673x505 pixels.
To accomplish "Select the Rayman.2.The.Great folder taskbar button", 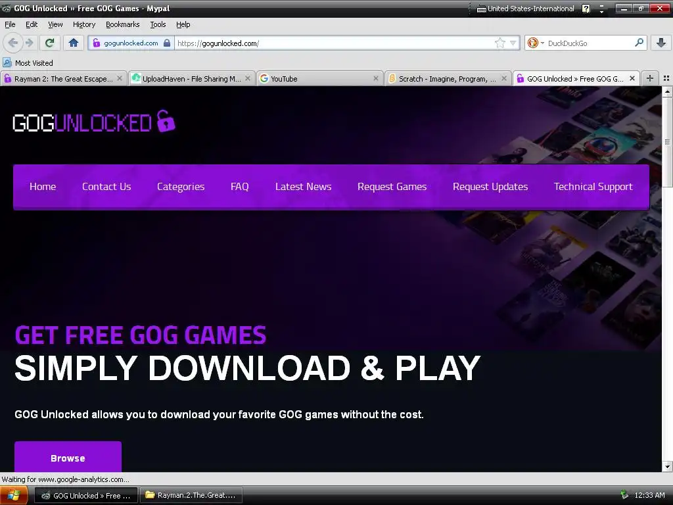I will [191, 495].
